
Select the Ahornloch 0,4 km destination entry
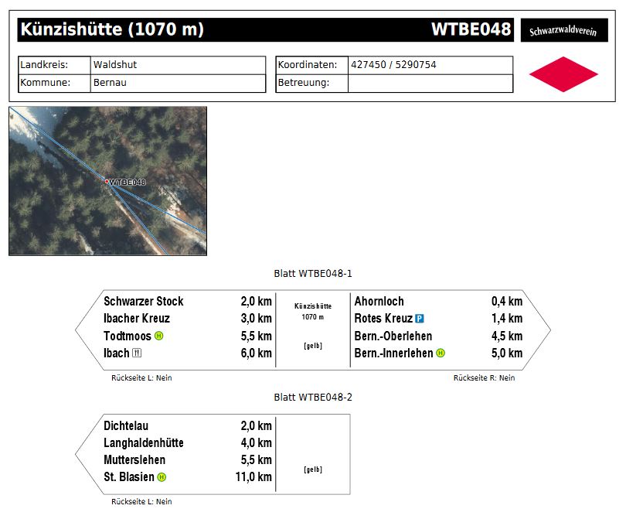[x=379, y=302]
